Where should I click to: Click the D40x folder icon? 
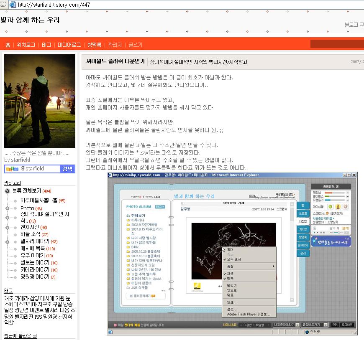pyautogui.click(x=128, y=247)
